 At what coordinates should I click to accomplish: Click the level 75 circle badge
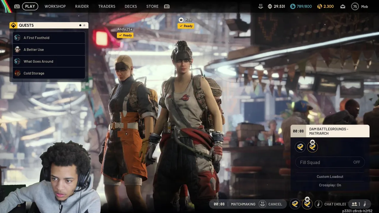pyautogui.click(x=355, y=6)
